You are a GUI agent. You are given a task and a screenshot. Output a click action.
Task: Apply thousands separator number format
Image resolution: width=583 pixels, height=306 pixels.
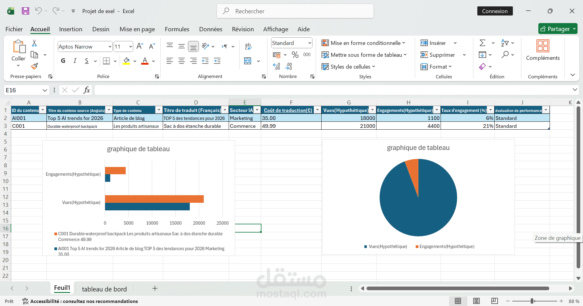coord(307,55)
